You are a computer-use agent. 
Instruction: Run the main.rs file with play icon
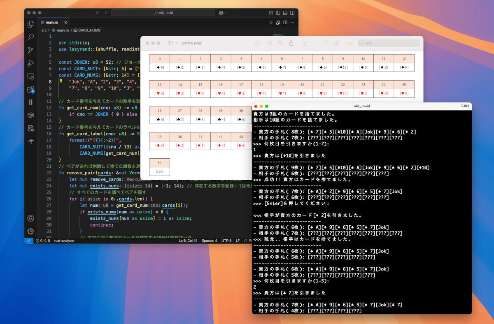(271, 22)
